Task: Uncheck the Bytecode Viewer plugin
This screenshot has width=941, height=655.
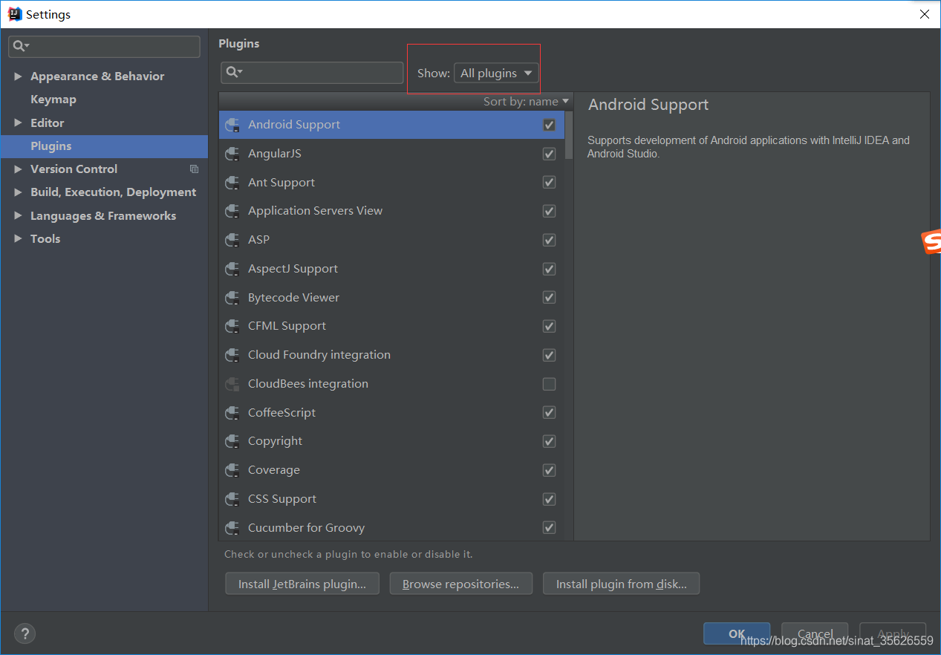Action: pos(549,298)
